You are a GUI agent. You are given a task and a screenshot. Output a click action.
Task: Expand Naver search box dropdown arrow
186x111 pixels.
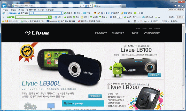47,17
